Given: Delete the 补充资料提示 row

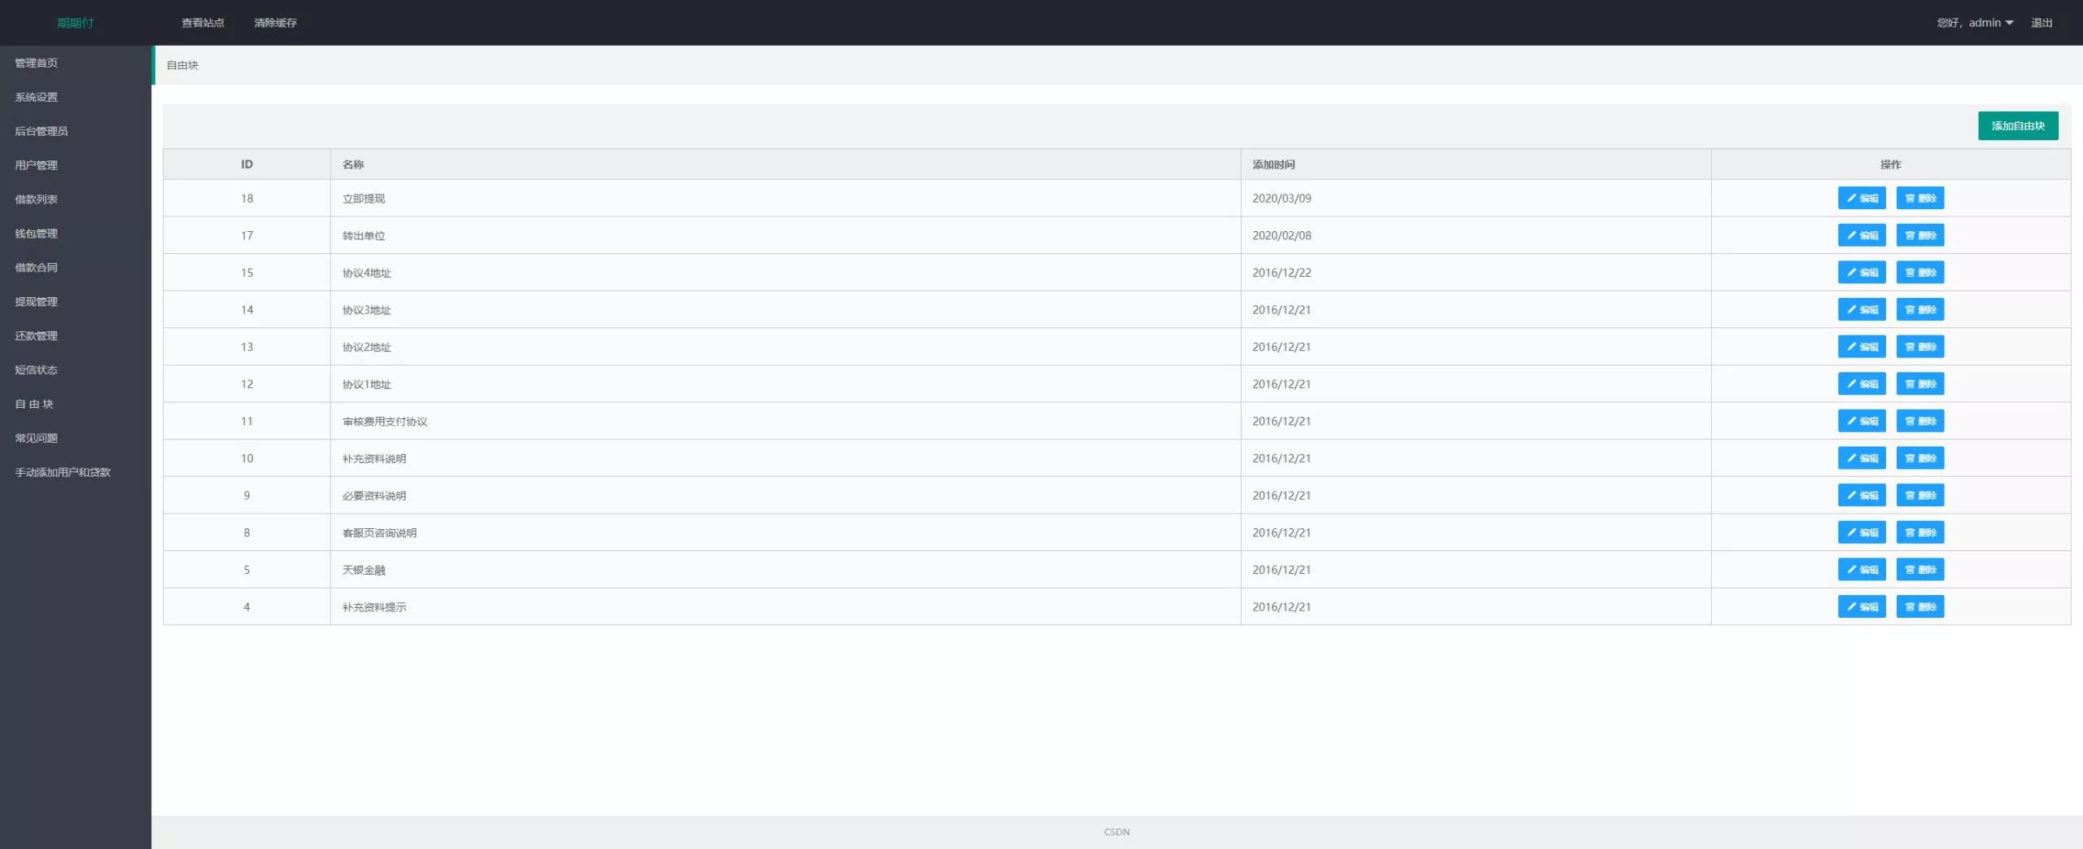Looking at the screenshot, I should click(x=1919, y=606).
